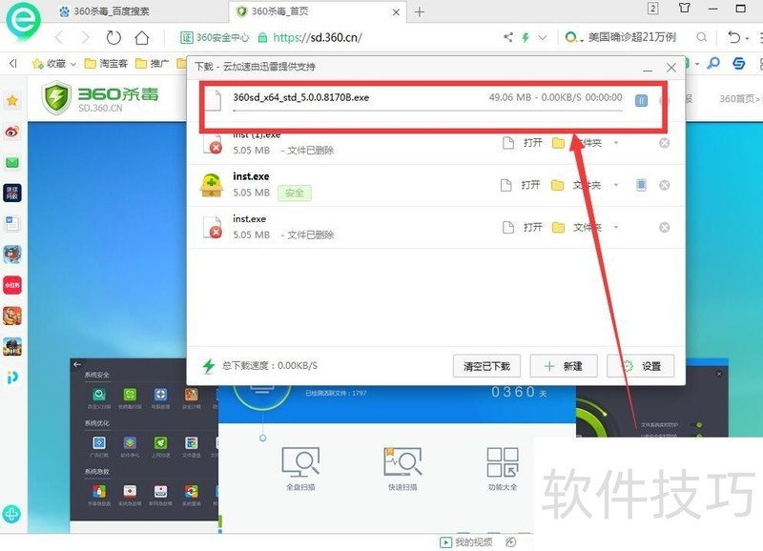
Task: Open the browser skin shirt icon
Action: pos(684,9)
